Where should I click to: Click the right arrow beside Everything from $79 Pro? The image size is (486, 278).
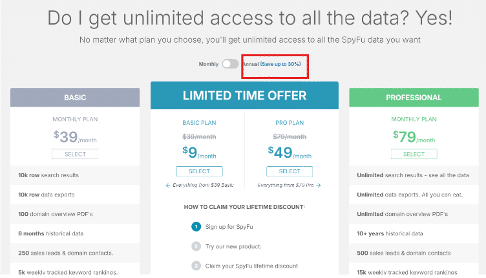319,186
